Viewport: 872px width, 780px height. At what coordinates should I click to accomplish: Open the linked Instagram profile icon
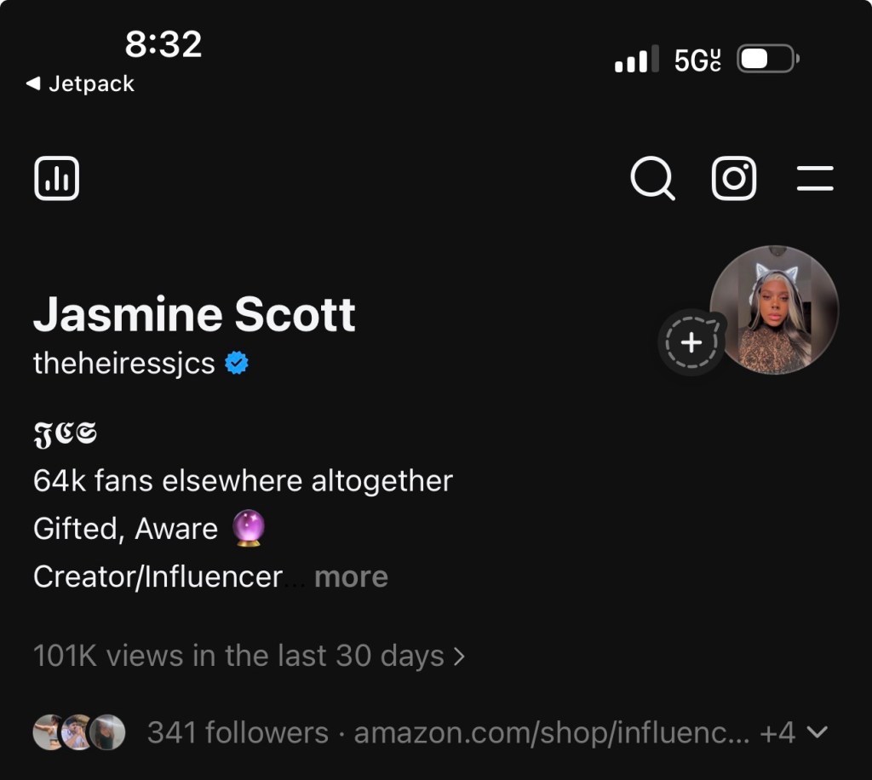click(x=734, y=179)
